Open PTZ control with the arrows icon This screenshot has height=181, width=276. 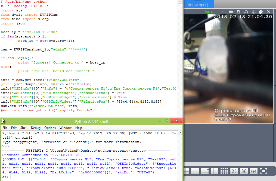254,12
